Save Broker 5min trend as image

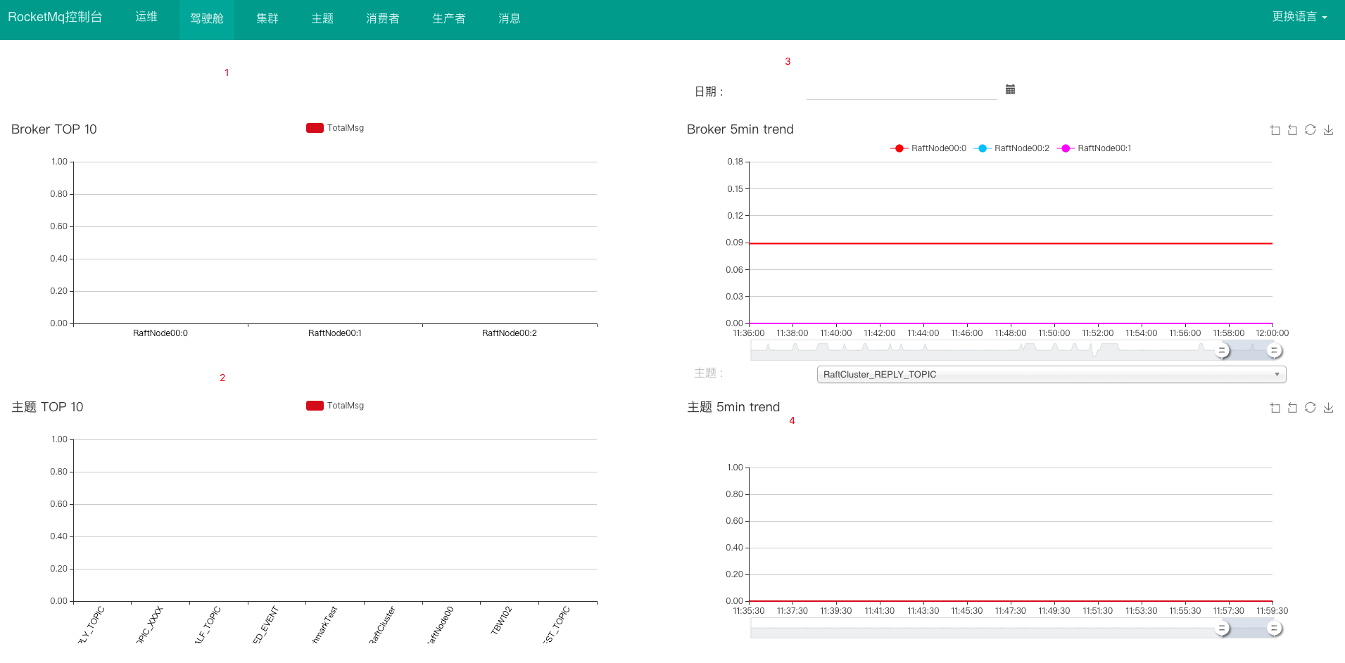pos(1328,130)
